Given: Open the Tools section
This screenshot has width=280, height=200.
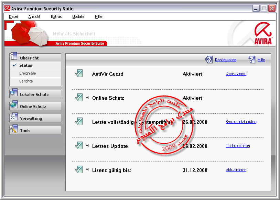Looking at the screenshot, I should click(35, 130).
